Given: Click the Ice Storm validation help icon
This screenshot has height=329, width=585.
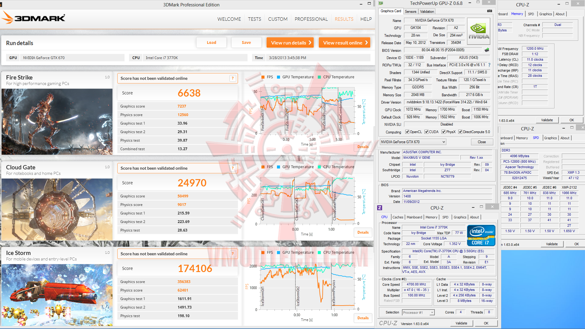Looking at the screenshot, I should [233, 254].
